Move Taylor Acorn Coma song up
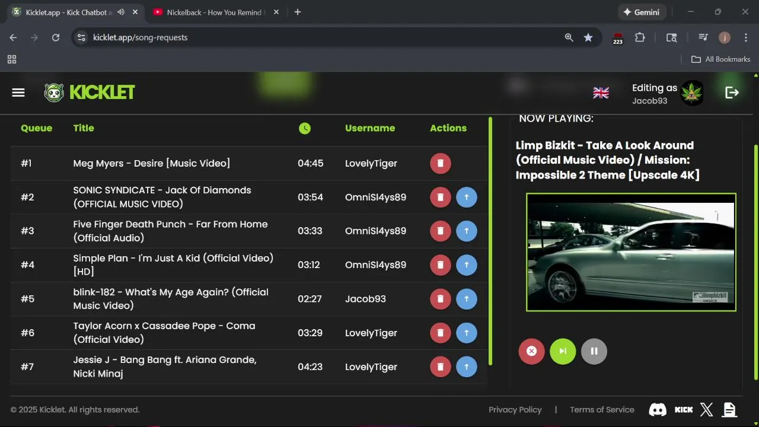Viewport: 759px width, 427px height. (x=467, y=333)
